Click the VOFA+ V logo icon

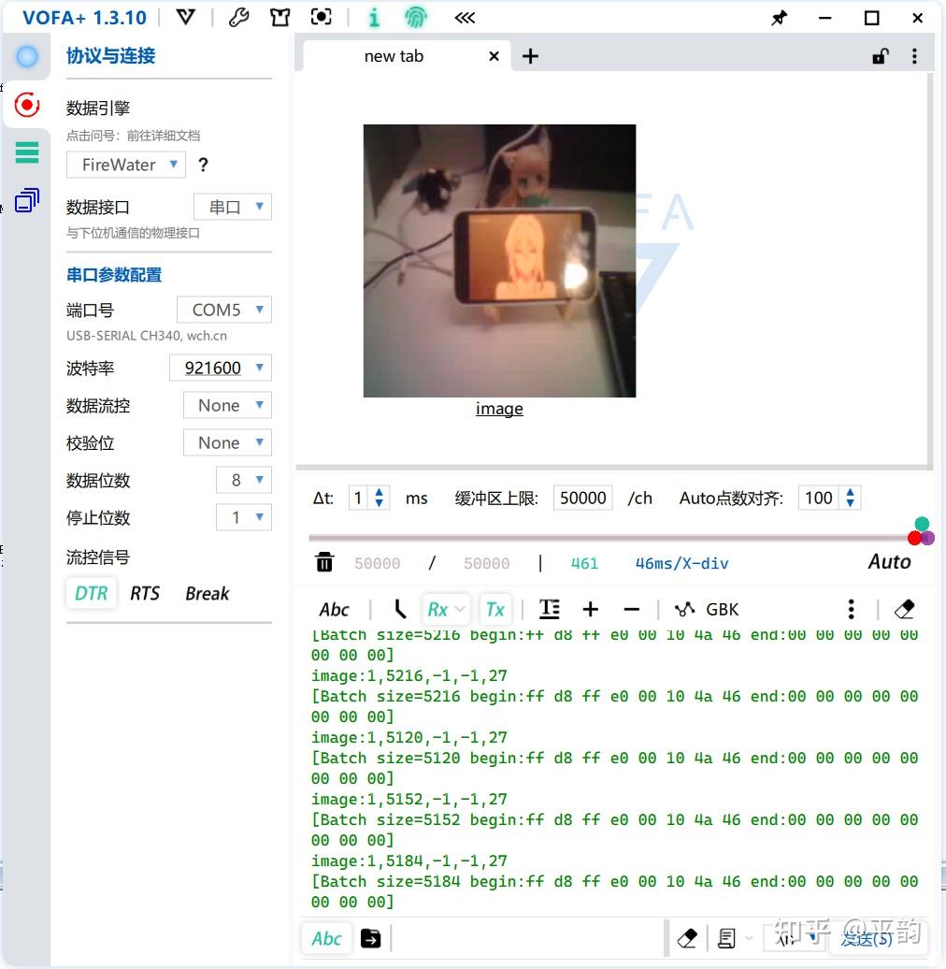click(x=185, y=17)
